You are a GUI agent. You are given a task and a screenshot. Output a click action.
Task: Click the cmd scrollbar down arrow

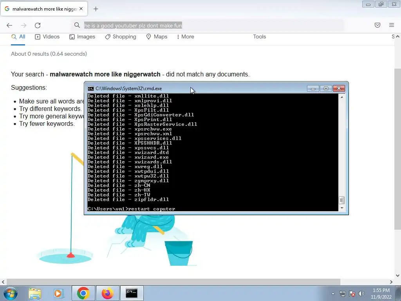pos(341,208)
